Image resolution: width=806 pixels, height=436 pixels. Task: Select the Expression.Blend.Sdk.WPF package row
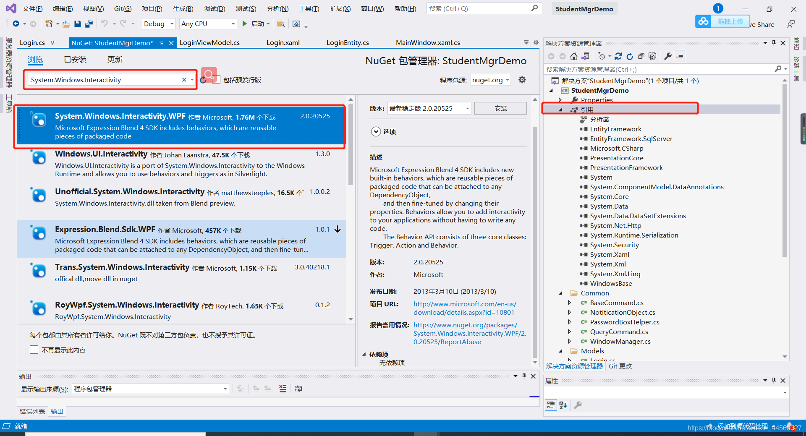tap(181, 239)
